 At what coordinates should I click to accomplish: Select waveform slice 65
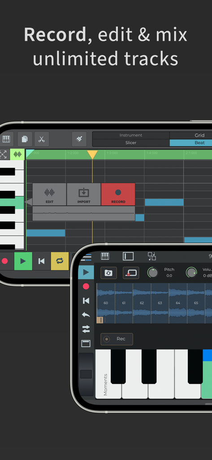click(x=196, y=303)
